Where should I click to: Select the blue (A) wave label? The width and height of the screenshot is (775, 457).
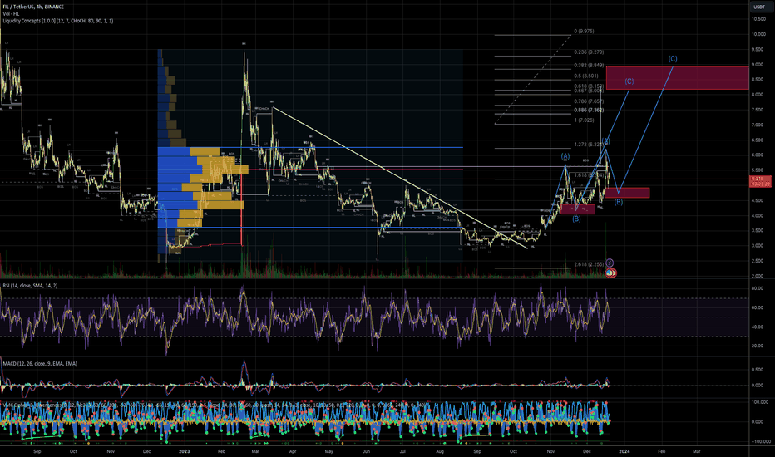(x=565, y=156)
